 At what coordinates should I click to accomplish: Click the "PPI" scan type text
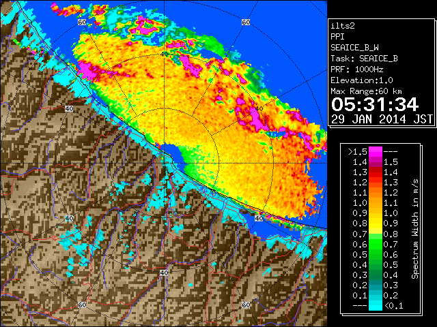tap(337, 37)
